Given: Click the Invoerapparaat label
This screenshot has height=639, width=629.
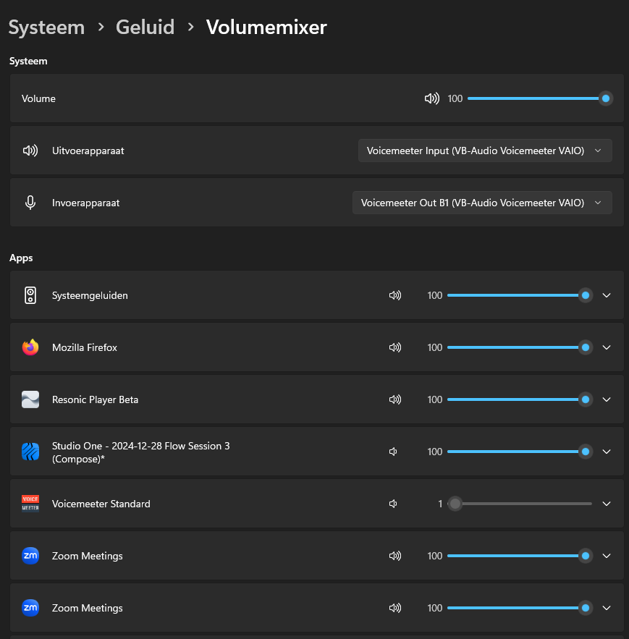Looking at the screenshot, I should click(x=85, y=203).
